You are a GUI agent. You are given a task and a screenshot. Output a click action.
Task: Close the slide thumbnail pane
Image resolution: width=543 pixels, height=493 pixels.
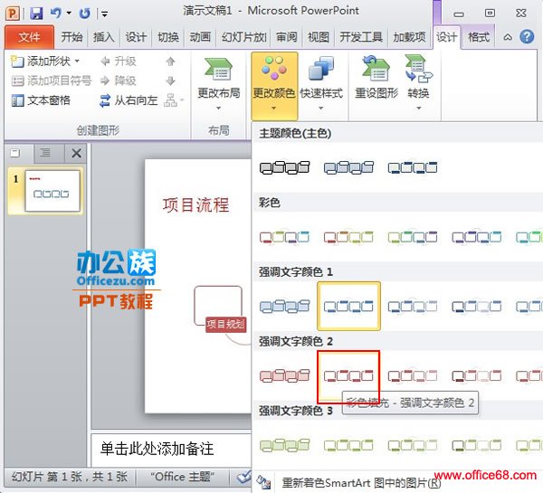pos(76,153)
